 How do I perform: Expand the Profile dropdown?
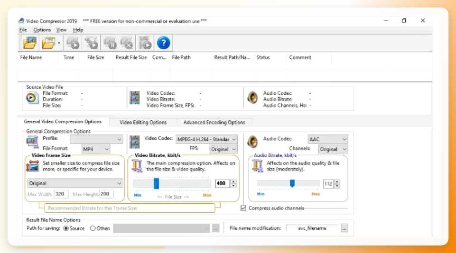(x=96, y=139)
